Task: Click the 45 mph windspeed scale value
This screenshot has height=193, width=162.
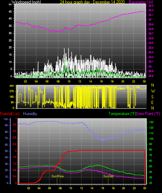Action: click(10, 12)
